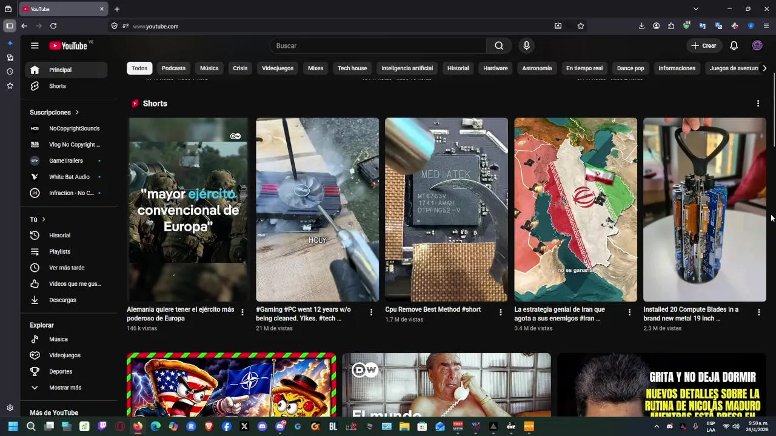This screenshot has width=776, height=436.
Task: Open options for the Alemania ejército short
Action: [x=242, y=312]
